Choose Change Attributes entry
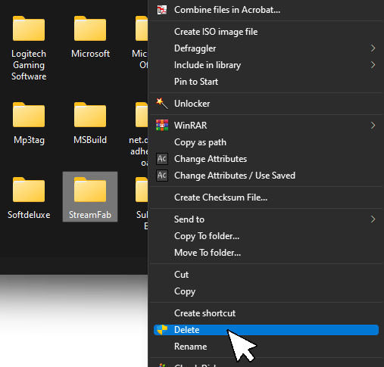Image resolution: width=384 pixels, height=367 pixels. point(266,159)
